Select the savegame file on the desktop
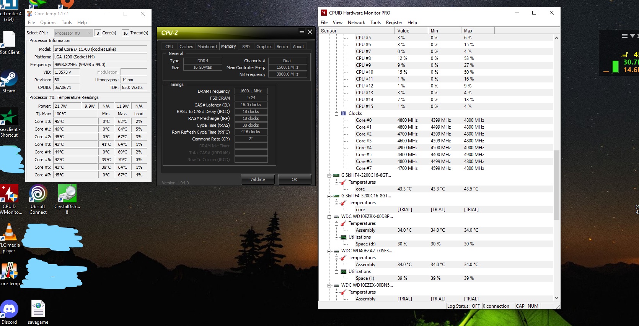Image resolution: width=639 pixels, height=326 pixels. coord(38,312)
